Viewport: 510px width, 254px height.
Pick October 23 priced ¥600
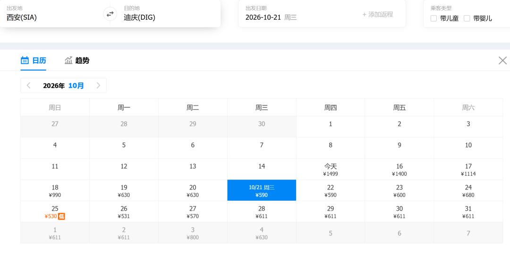(x=399, y=190)
